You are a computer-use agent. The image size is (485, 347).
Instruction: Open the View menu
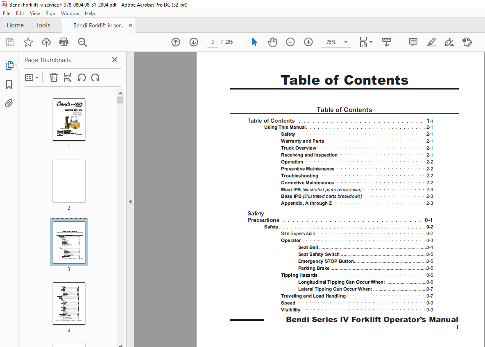(x=35, y=13)
